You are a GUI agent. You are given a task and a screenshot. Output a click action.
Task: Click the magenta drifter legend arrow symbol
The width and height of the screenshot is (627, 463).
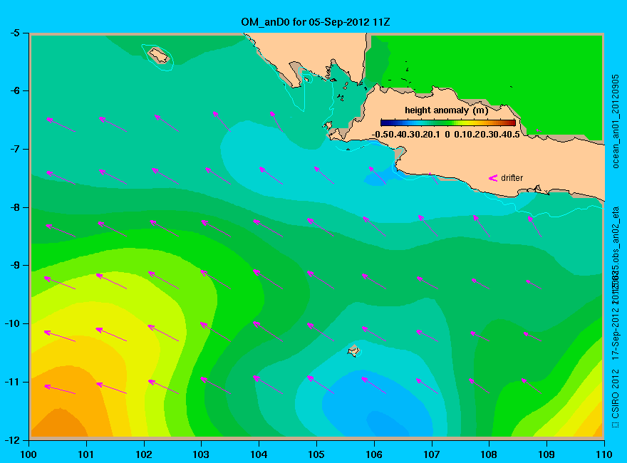(x=493, y=178)
